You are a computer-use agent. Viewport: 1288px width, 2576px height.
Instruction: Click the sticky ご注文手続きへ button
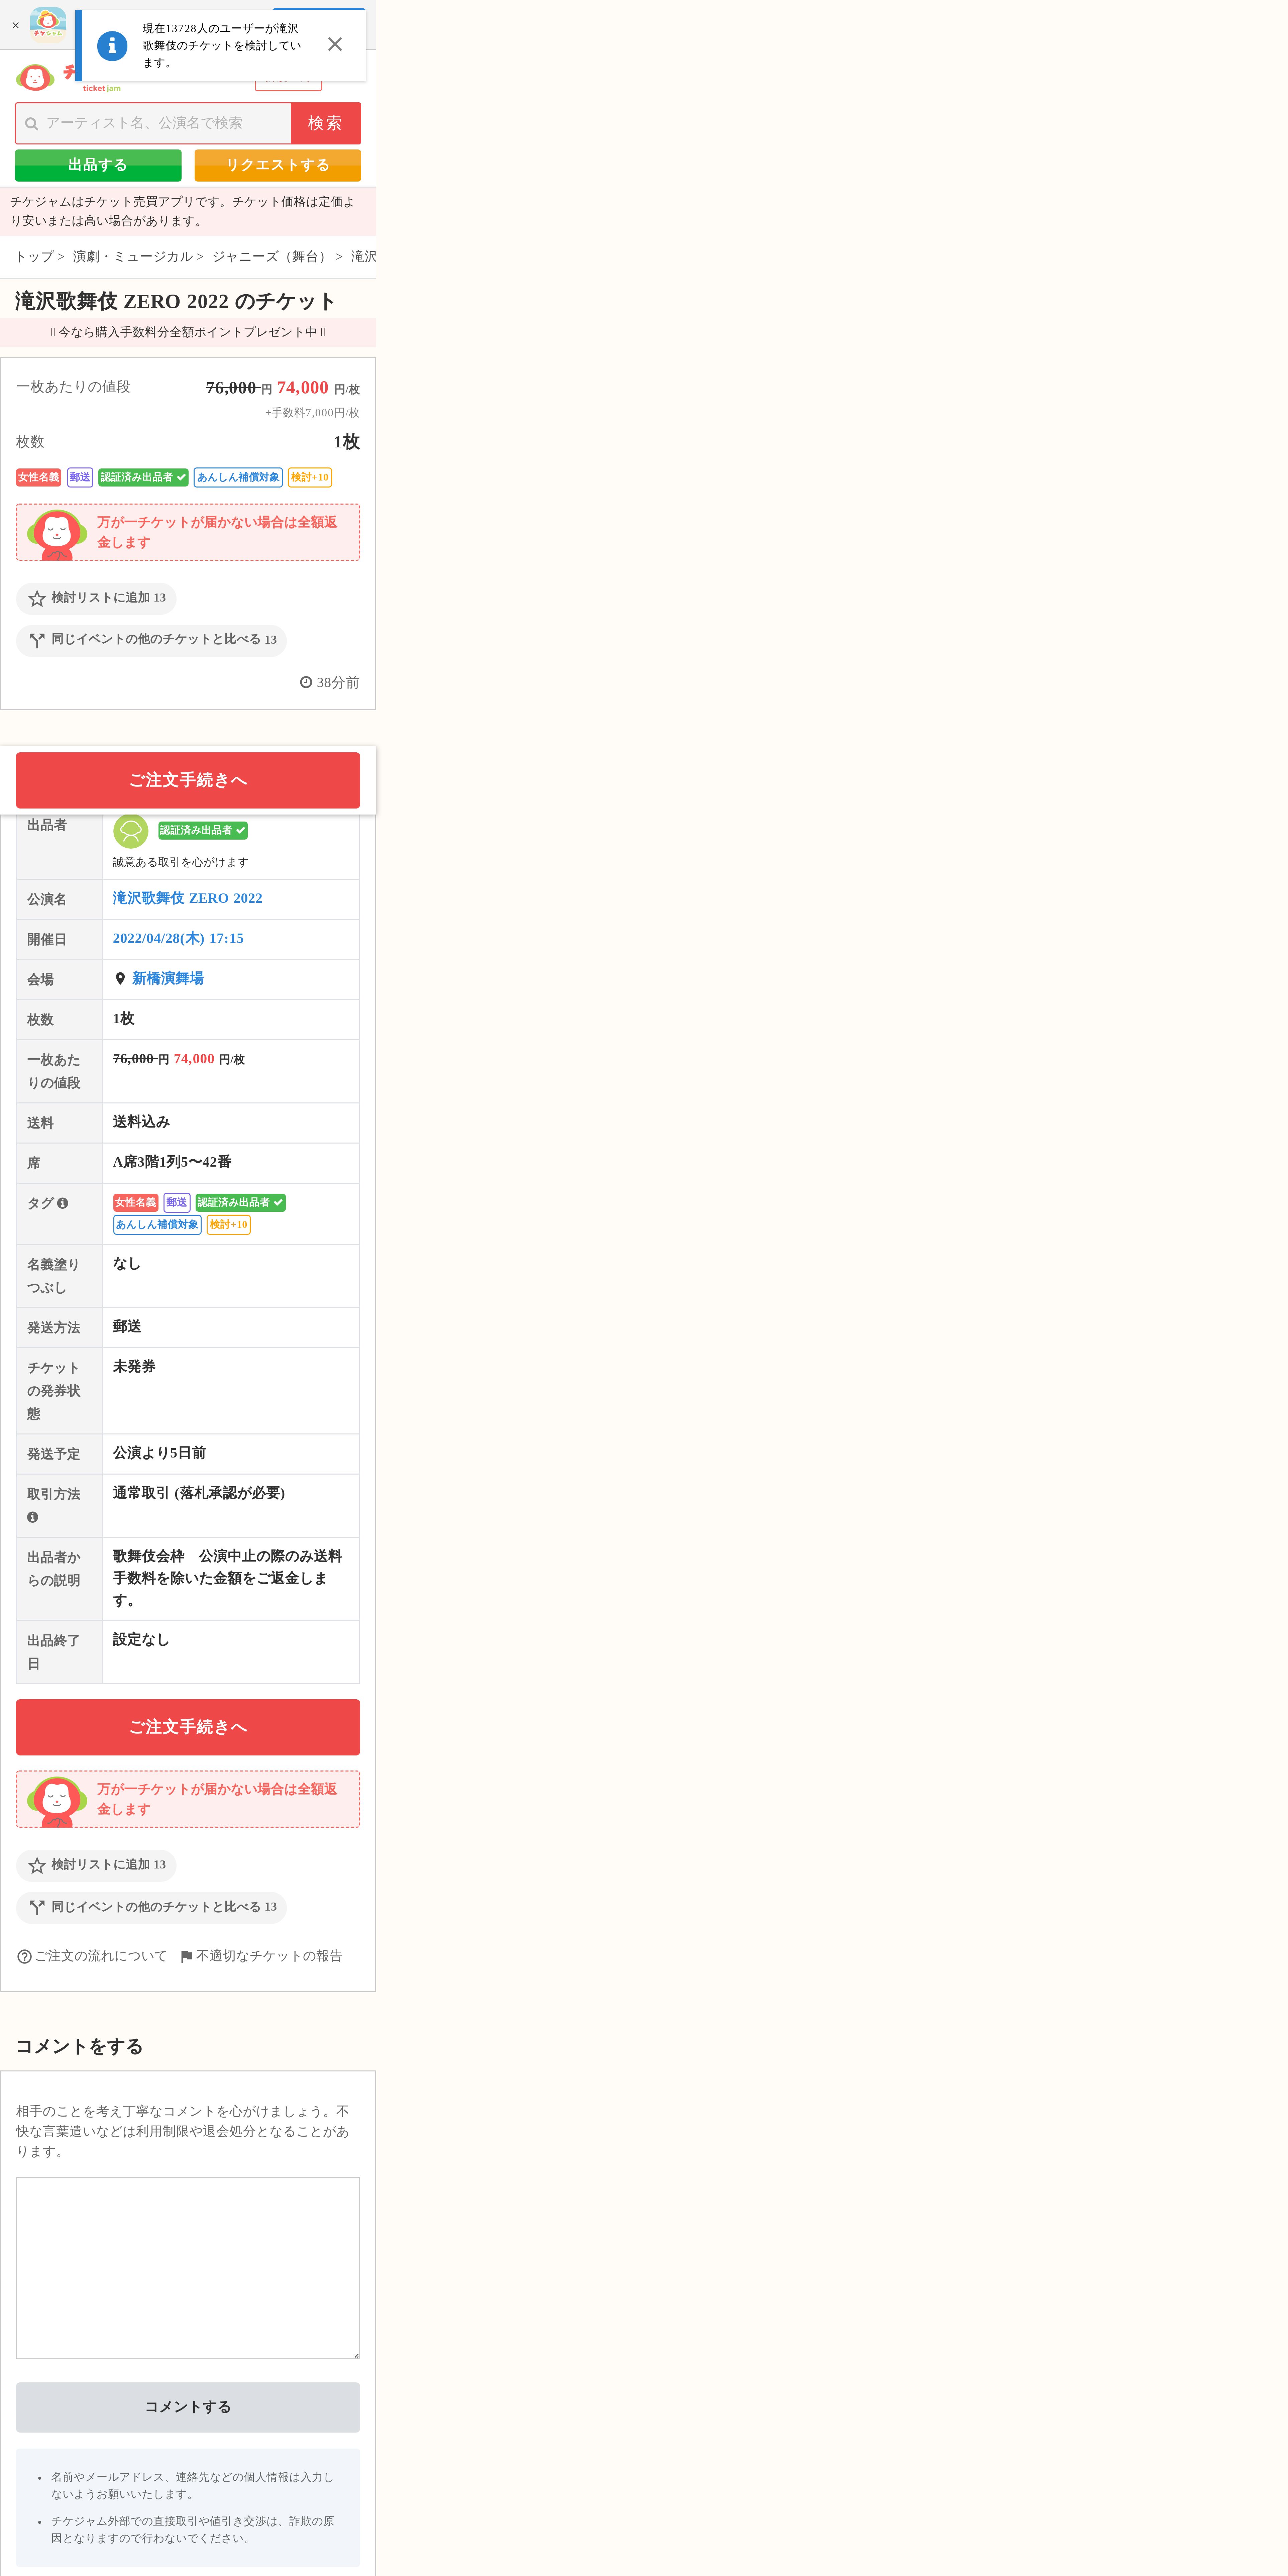188,780
